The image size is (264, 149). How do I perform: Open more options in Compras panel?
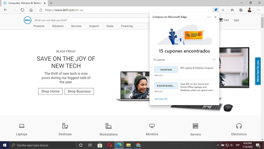point(209,17)
